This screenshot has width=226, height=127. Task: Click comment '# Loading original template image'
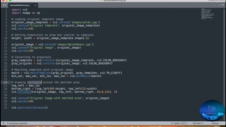tap(37, 19)
